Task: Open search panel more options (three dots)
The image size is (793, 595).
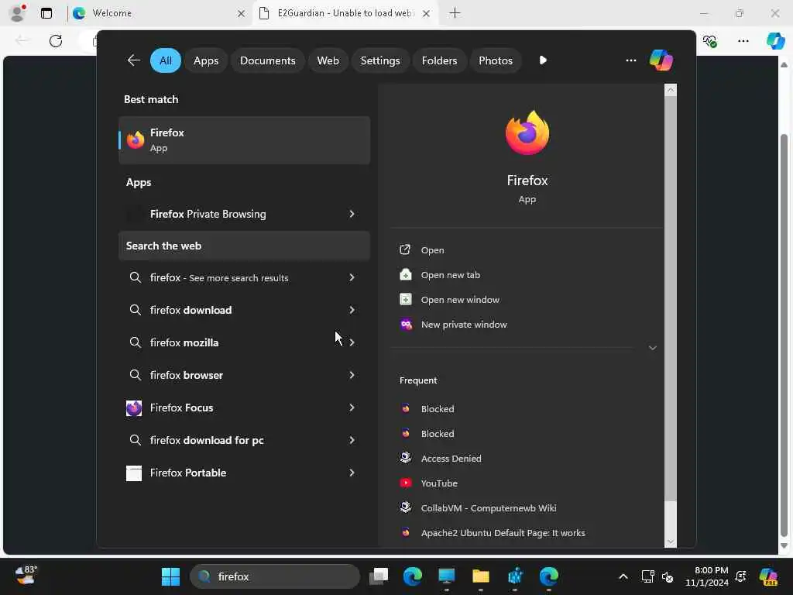Action: pyautogui.click(x=630, y=60)
